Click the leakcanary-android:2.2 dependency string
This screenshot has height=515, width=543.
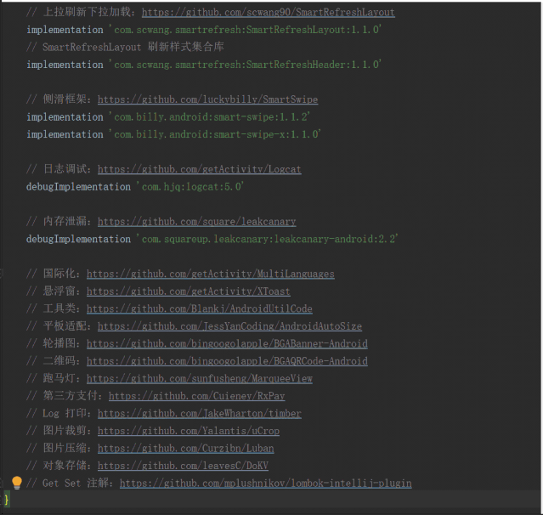(x=267, y=239)
